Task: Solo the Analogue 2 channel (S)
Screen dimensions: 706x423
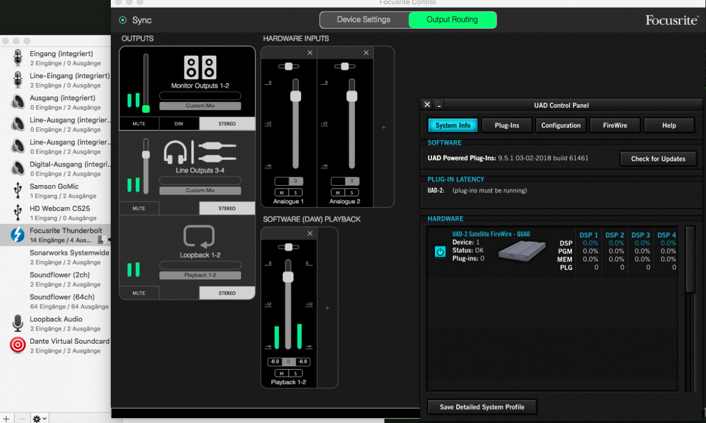Action: (x=352, y=193)
